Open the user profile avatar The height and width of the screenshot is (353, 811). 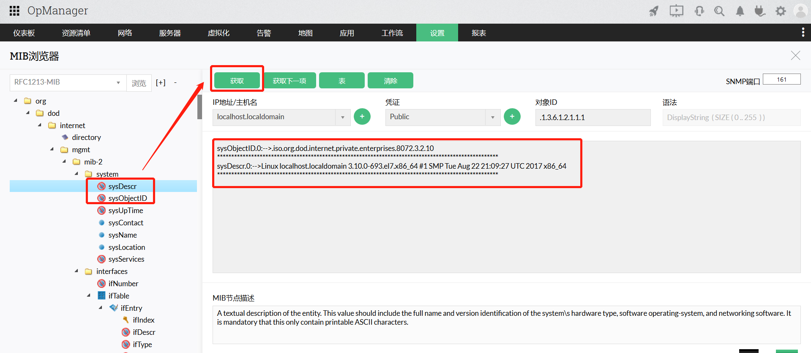tap(800, 11)
